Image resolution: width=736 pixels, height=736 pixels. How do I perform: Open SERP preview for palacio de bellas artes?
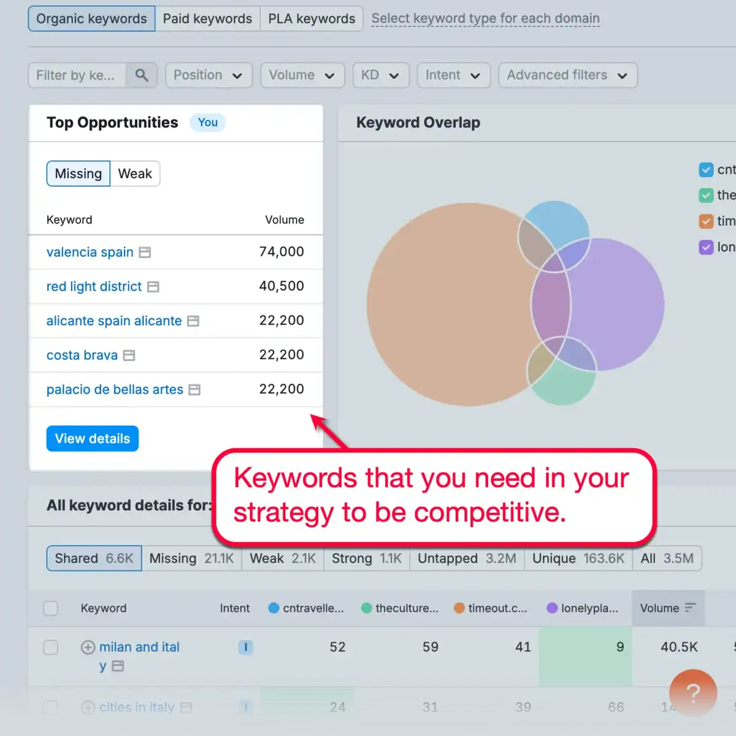195,389
